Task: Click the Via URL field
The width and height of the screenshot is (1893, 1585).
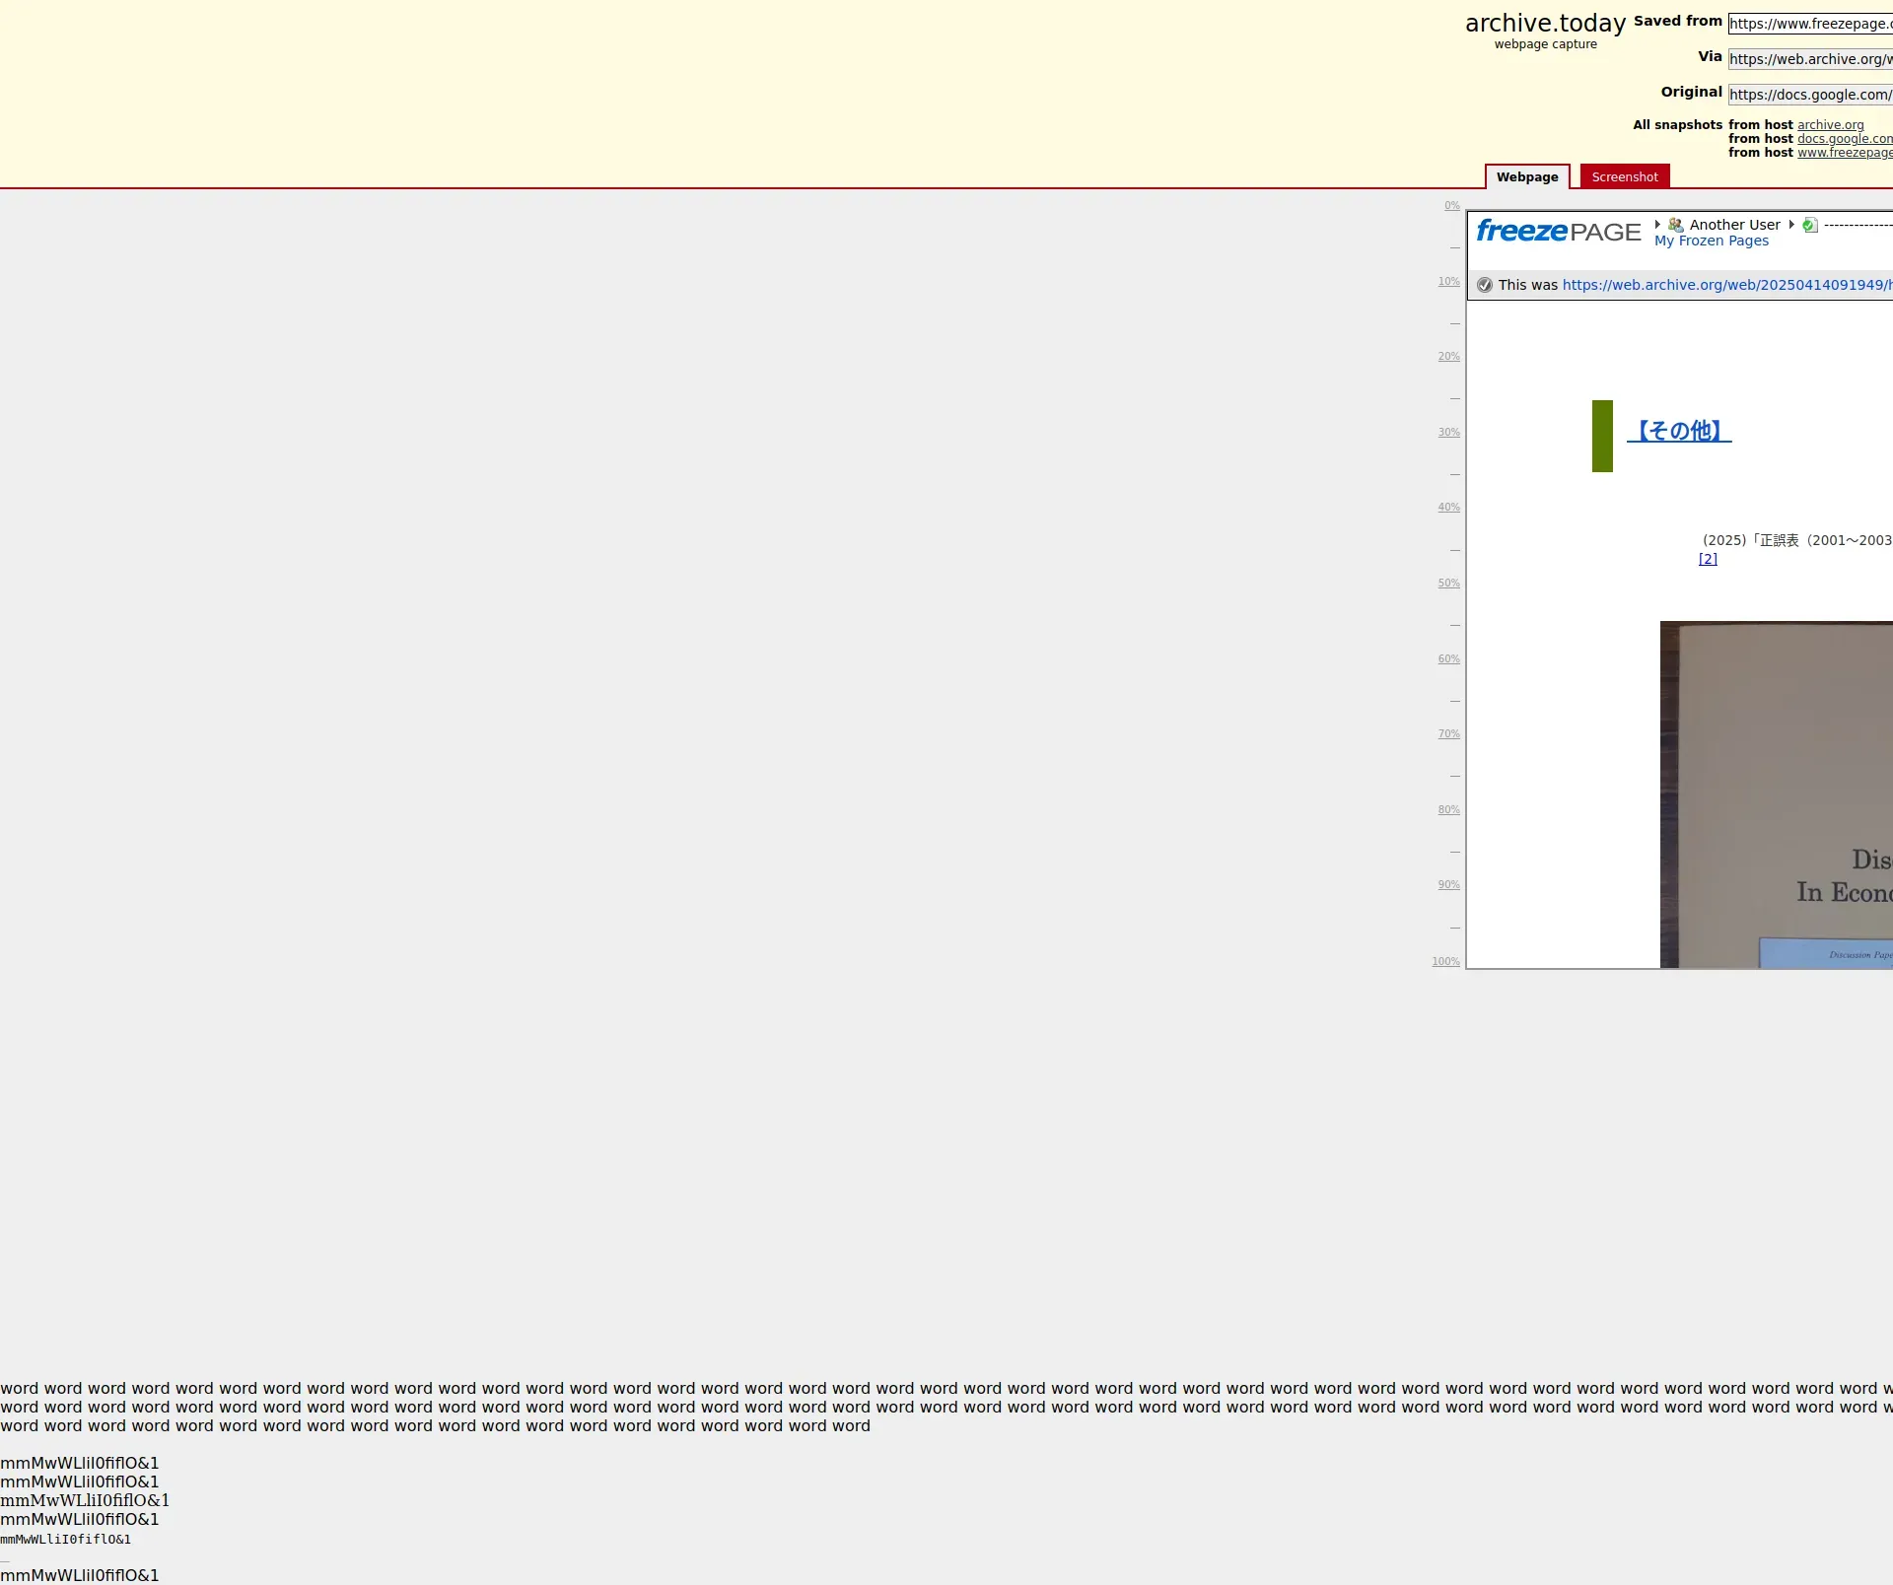Action: pyautogui.click(x=1809, y=59)
